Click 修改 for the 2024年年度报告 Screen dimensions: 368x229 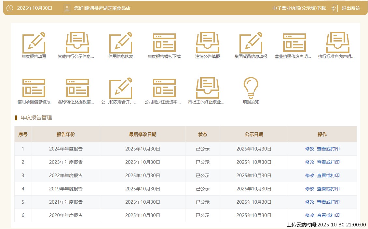pyautogui.click(x=309, y=149)
